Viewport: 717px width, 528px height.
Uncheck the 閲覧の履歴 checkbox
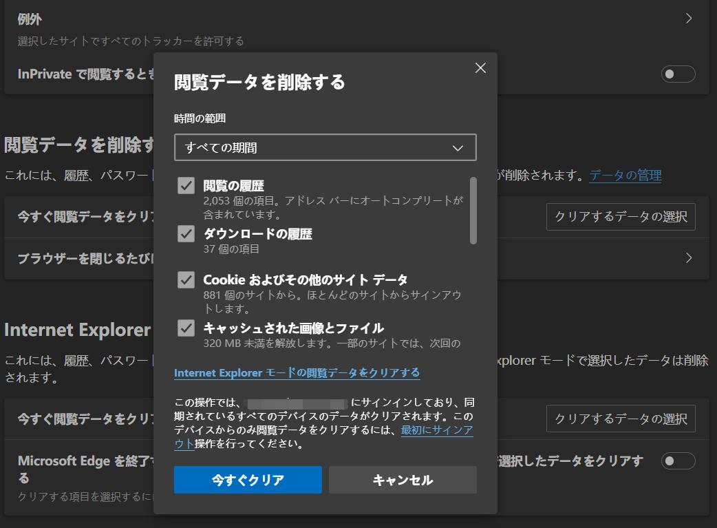tap(186, 186)
